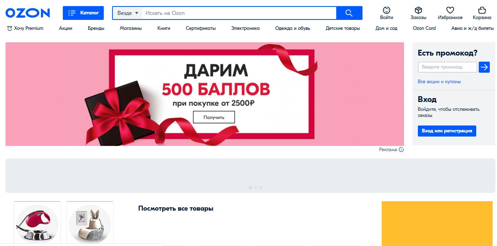Image resolution: width=497 pixels, height=246 pixels.
Task: Open Сертификаты section
Action: coord(201,28)
